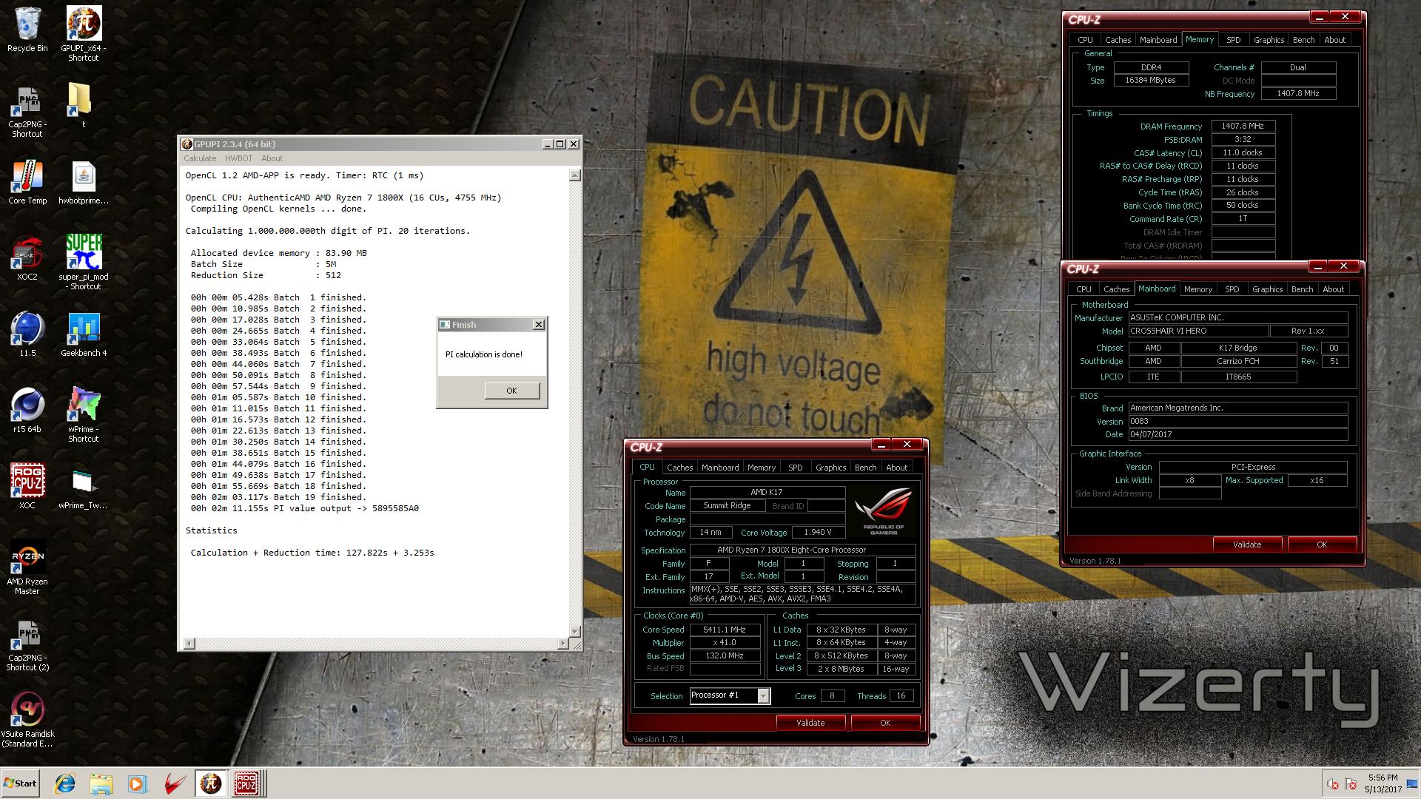This screenshot has width=1421, height=799.
Task: Switch to GPUPI in the taskbar
Action: tap(210, 783)
